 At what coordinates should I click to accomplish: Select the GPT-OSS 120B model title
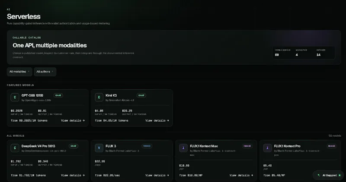pos(32,95)
